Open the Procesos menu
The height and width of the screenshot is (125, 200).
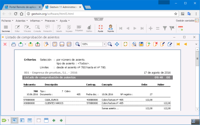click(51, 21)
